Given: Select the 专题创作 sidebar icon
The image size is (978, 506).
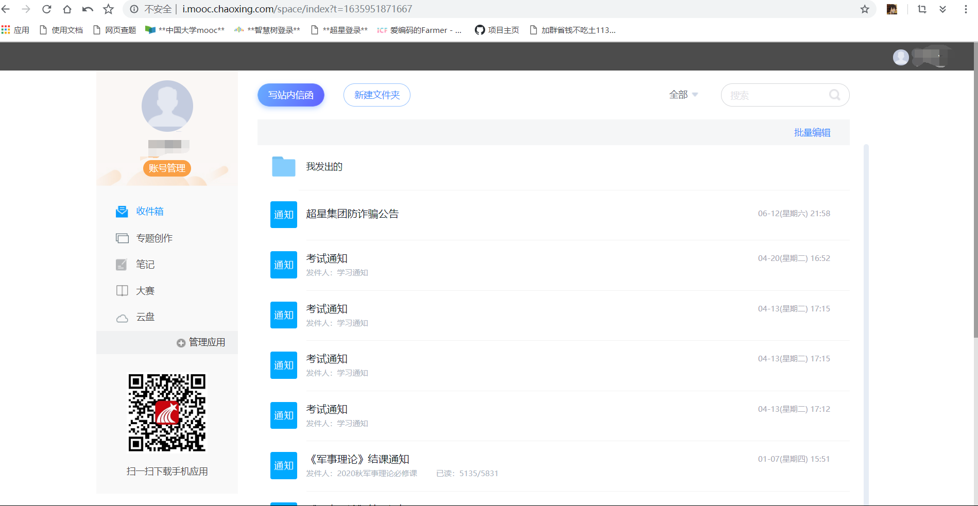Looking at the screenshot, I should (x=122, y=238).
